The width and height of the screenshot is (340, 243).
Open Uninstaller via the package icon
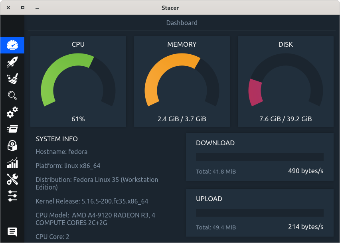pos(12,146)
